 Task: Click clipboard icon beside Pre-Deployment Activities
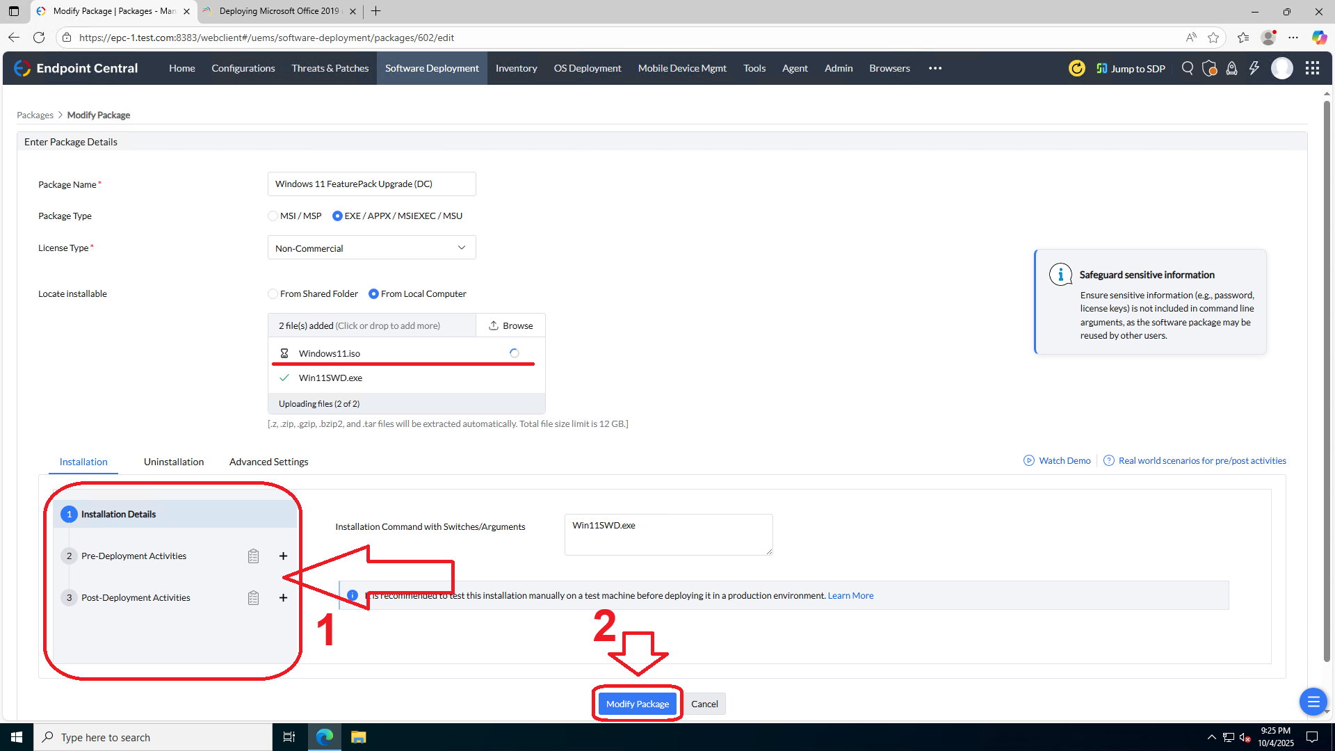point(253,556)
